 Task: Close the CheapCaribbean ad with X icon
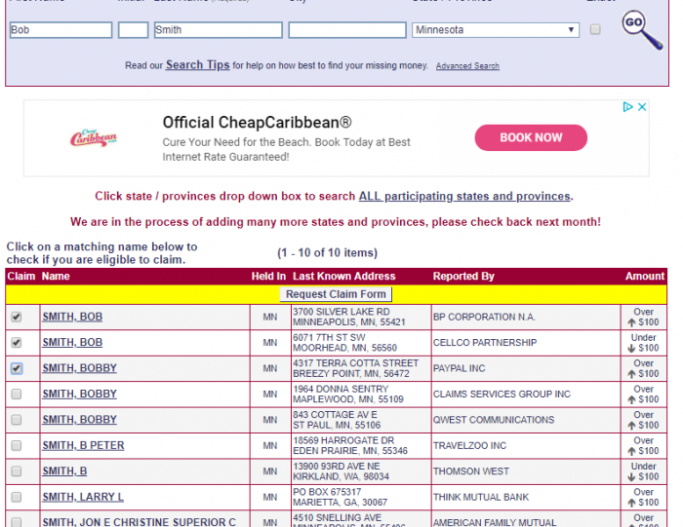(x=642, y=107)
